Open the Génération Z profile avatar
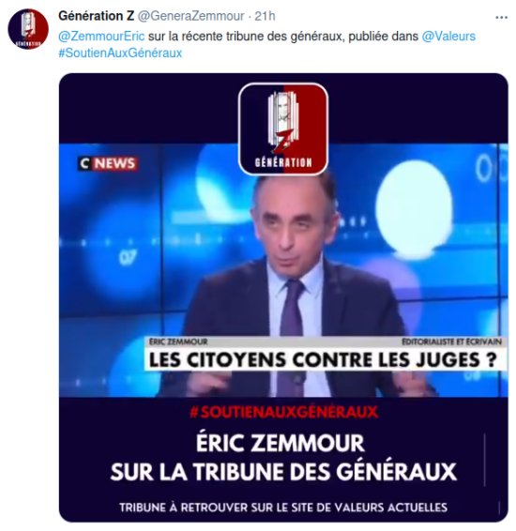 [x=28, y=29]
